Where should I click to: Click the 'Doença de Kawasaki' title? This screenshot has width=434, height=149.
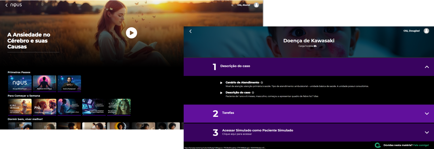[x=309, y=41]
